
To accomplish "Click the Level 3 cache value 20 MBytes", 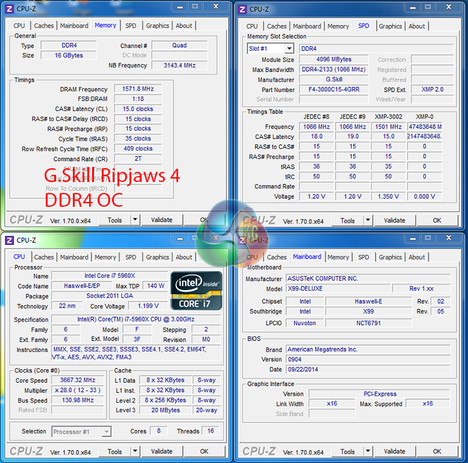I will tap(166, 410).
